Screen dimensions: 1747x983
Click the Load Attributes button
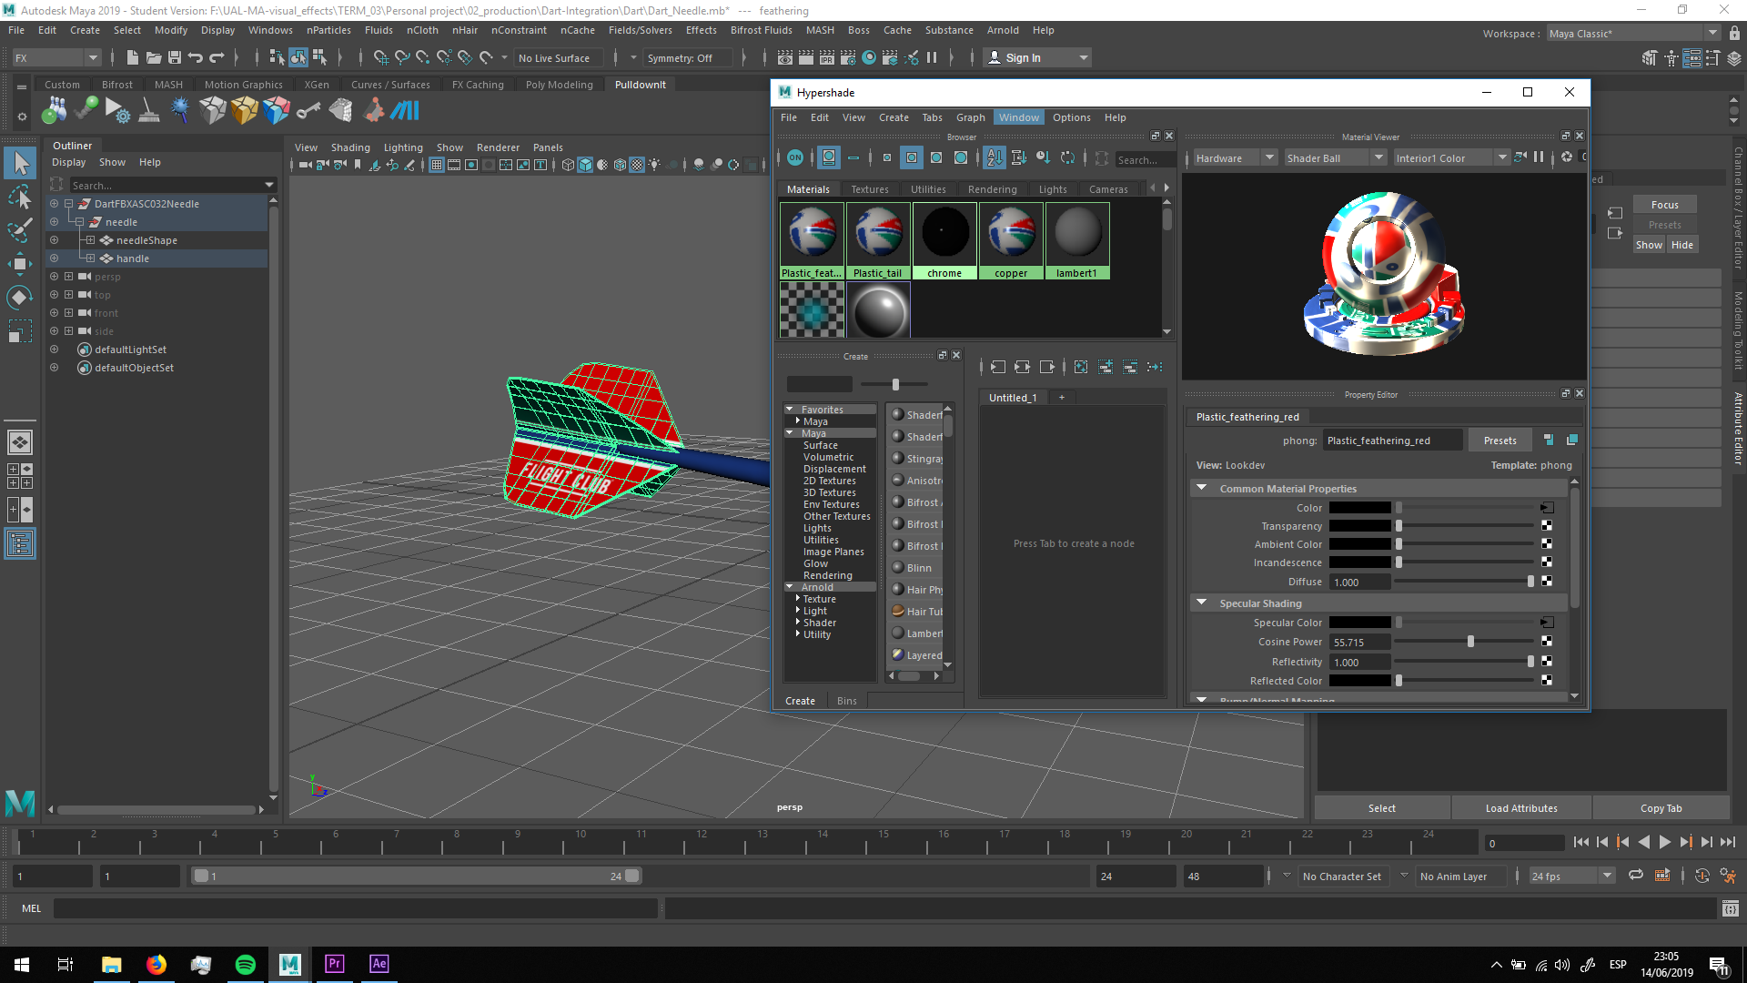1520,808
